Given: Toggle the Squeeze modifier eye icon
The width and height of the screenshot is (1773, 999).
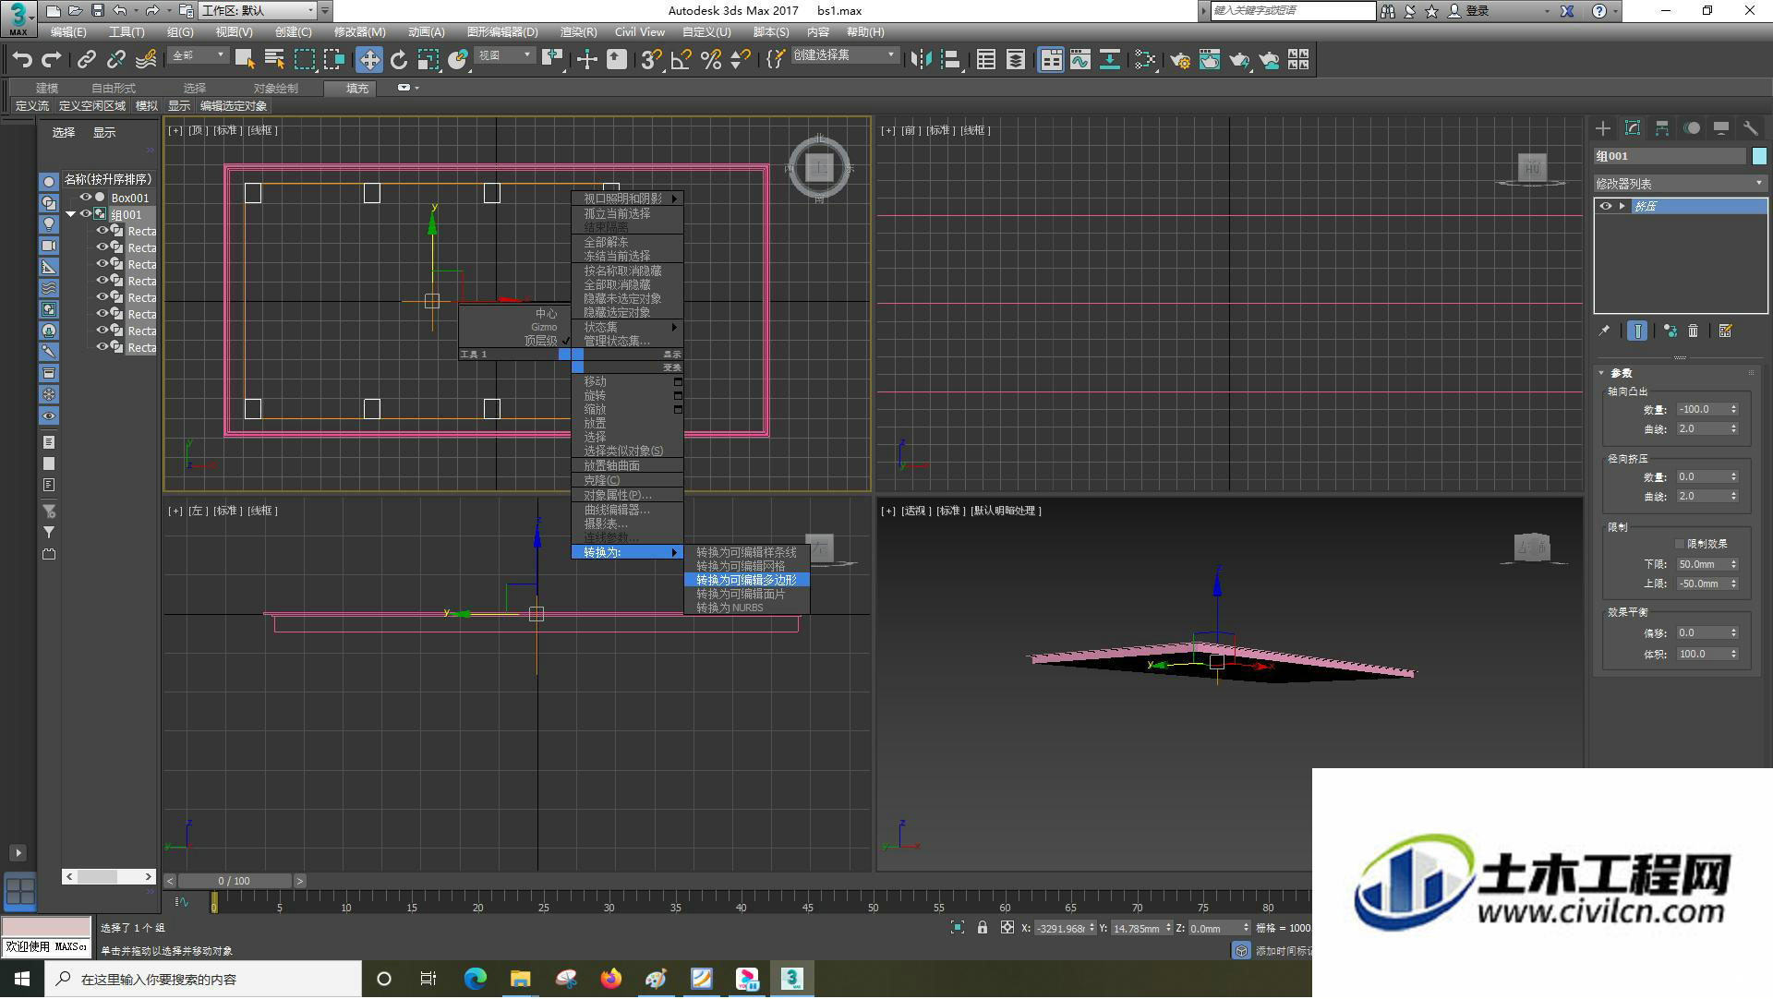Looking at the screenshot, I should [x=1606, y=206].
